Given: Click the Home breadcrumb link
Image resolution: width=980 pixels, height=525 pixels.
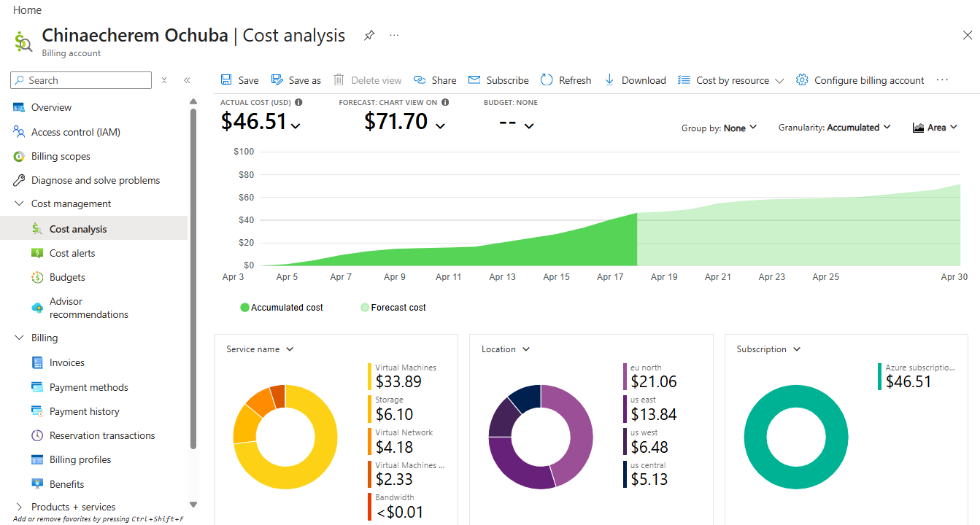Looking at the screenshot, I should click(27, 10).
